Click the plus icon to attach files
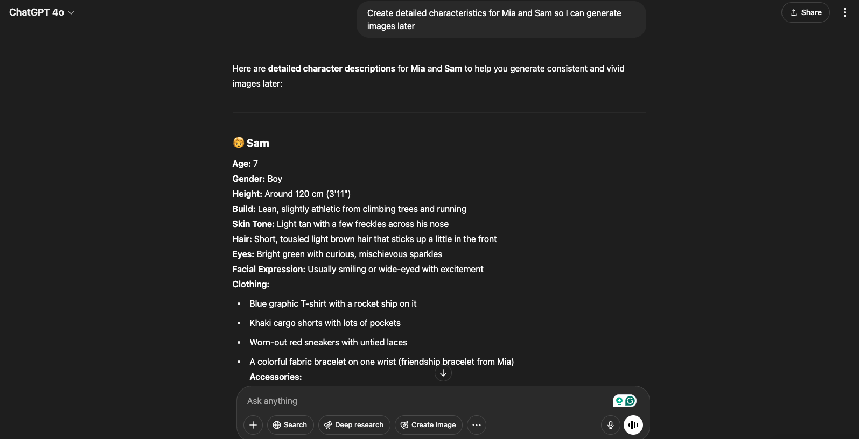 tap(253, 424)
